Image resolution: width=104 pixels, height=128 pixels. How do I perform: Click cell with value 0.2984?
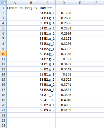(x=63, y=33)
